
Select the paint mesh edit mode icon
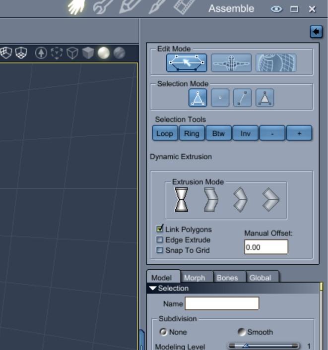tap(276, 63)
